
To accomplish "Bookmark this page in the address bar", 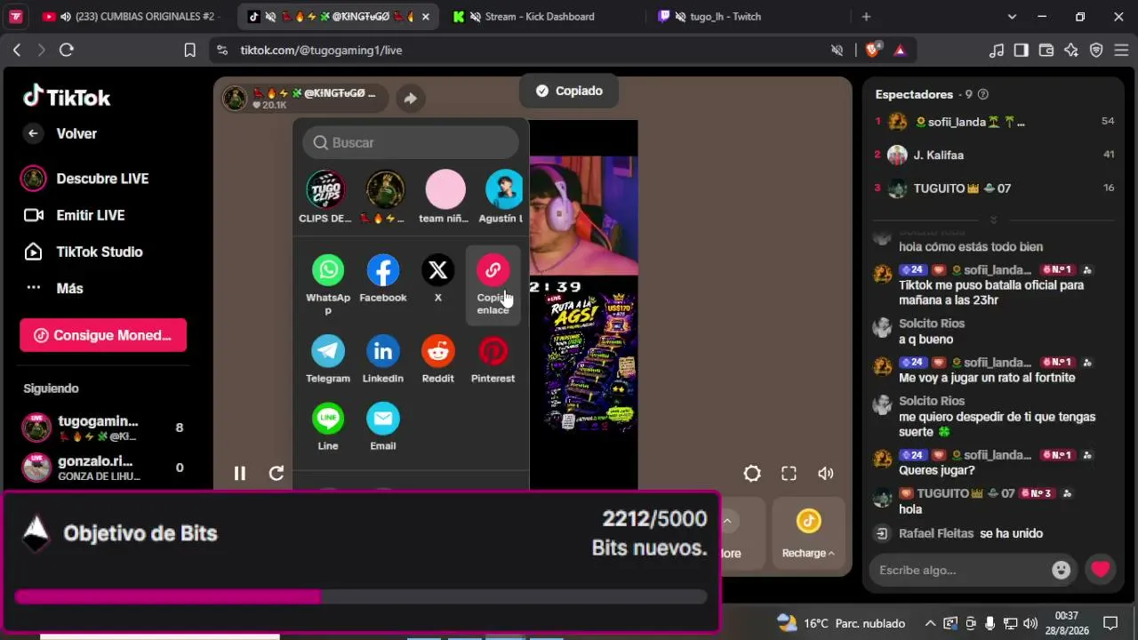I will click(189, 50).
